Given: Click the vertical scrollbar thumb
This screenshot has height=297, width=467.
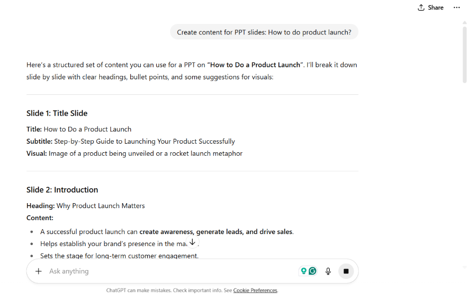Looking at the screenshot, I should [465, 54].
